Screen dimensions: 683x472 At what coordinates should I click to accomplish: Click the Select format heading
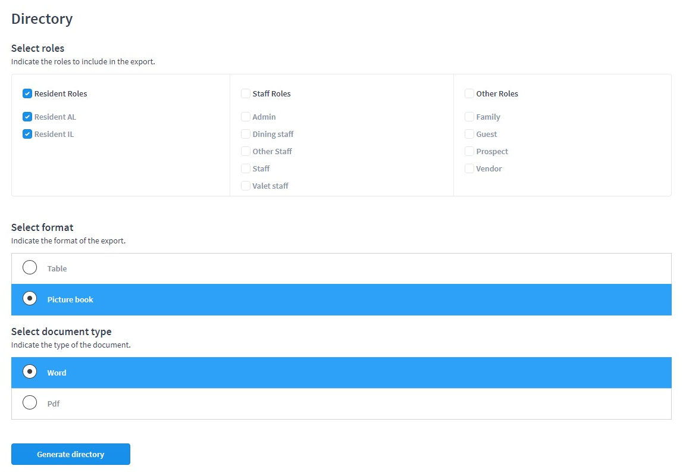point(42,227)
